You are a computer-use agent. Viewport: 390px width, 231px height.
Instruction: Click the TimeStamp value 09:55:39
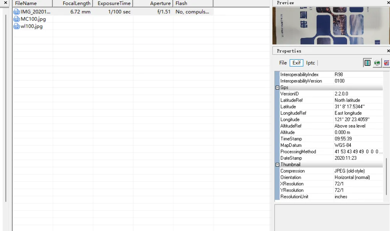[343, 139]
